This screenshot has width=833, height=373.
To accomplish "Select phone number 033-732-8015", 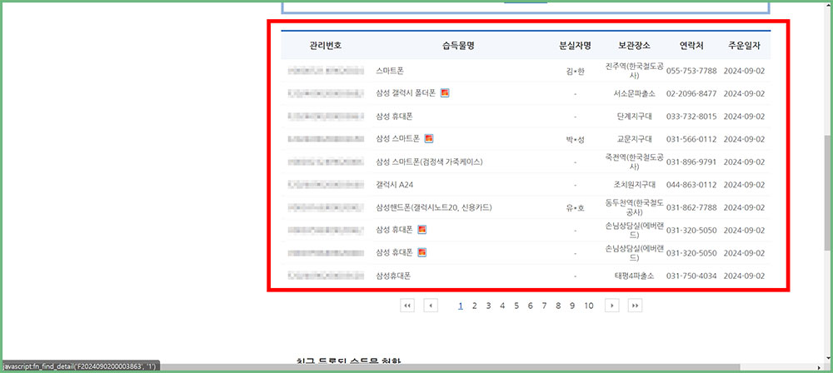I will point(691,117).
